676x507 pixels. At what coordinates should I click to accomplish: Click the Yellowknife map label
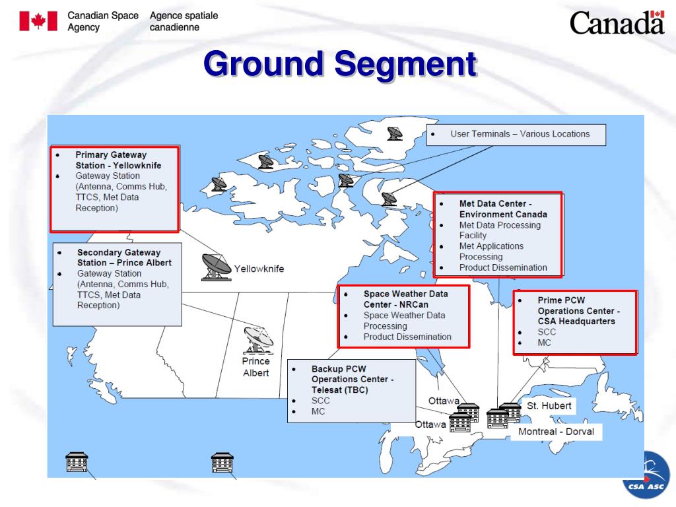pos(259,269)
